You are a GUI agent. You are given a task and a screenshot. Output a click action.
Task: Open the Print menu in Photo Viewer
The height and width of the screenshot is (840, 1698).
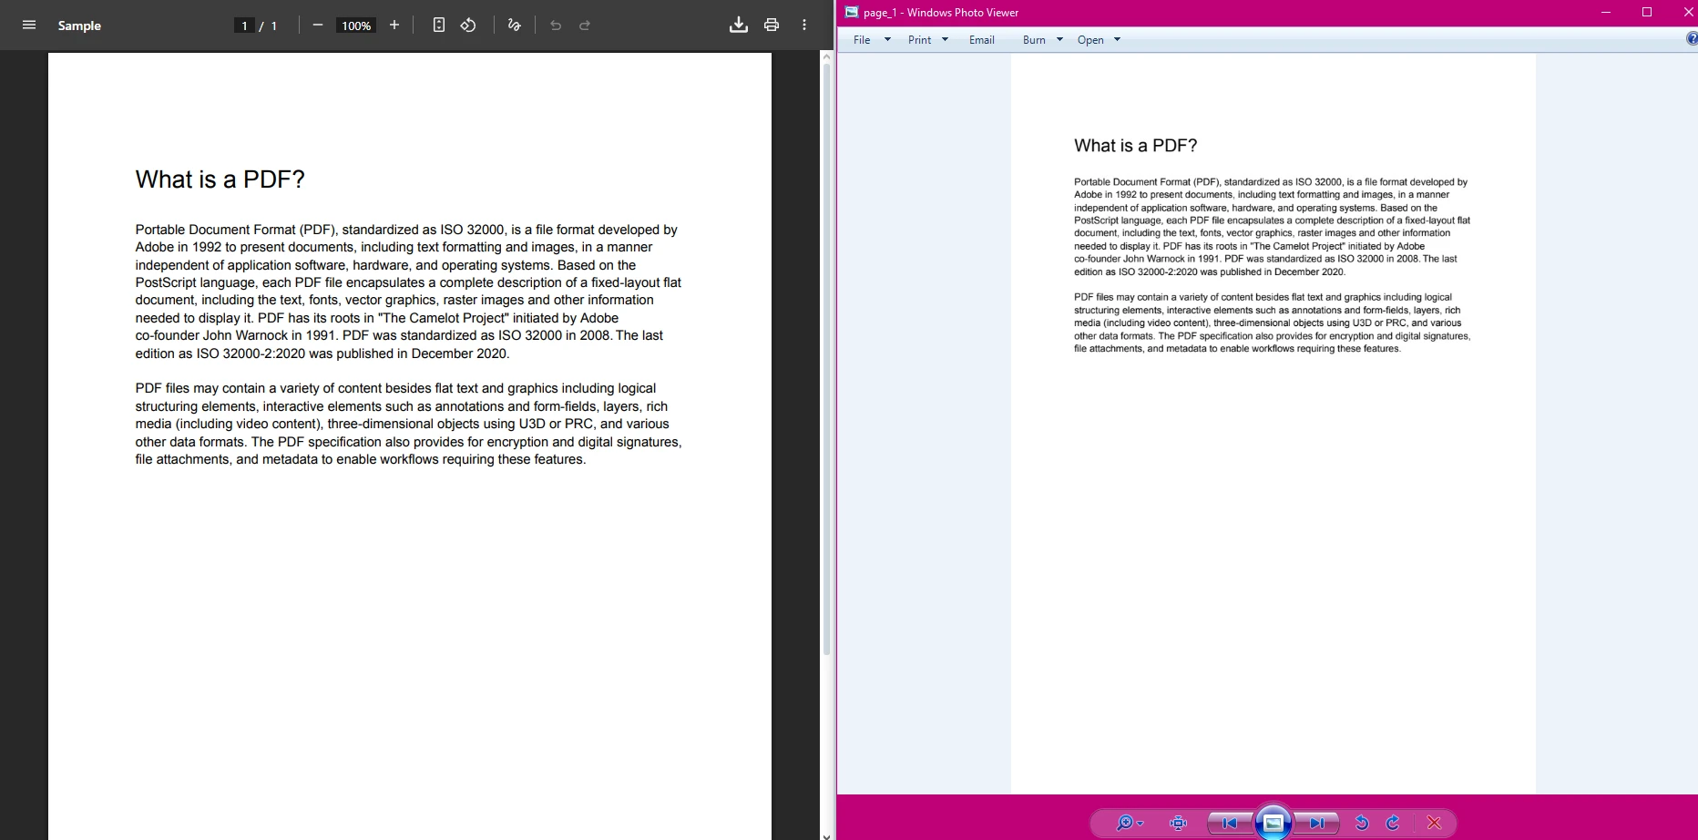(920, 39)
